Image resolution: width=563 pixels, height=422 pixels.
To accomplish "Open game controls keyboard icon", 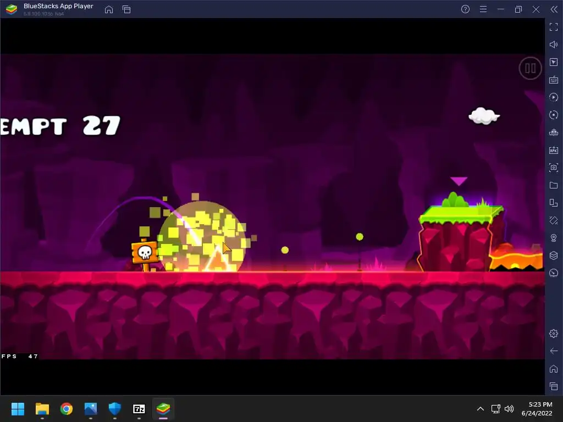I will click(554, 80).
